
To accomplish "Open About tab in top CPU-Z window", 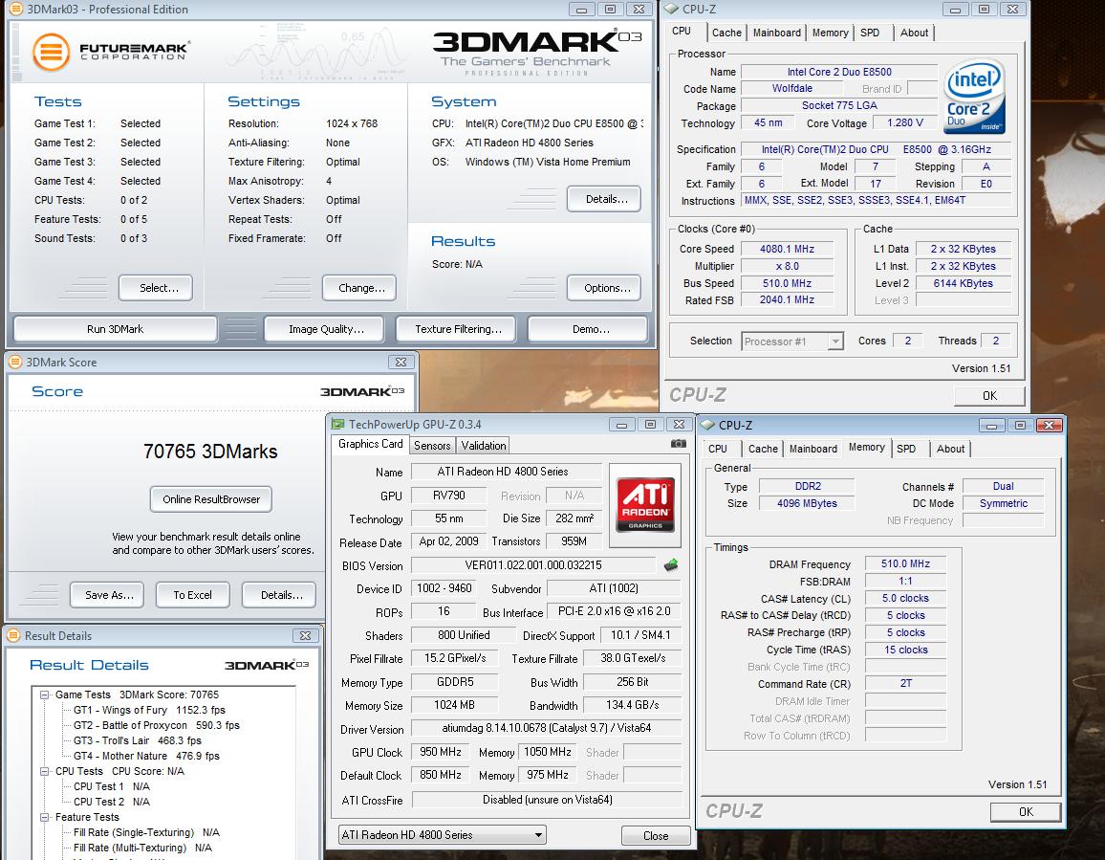I will [914, 33].
